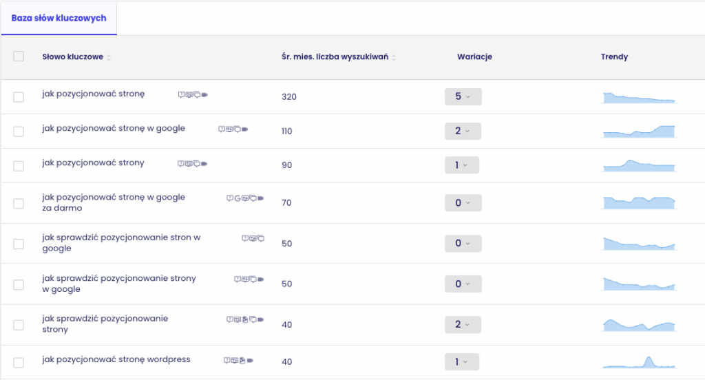Click sort arrows next to 'Słowo kluczowe'

[x=109, y=57]
